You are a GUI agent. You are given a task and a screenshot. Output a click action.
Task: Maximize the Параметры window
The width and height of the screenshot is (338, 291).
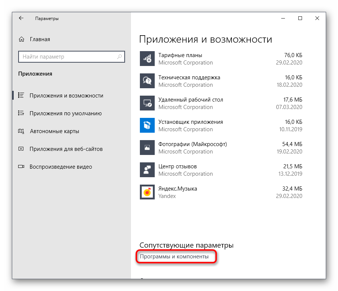[300, 18]
